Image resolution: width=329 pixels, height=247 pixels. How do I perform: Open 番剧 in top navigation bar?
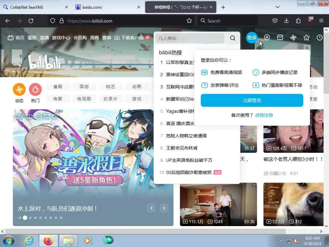click(32, 38)
